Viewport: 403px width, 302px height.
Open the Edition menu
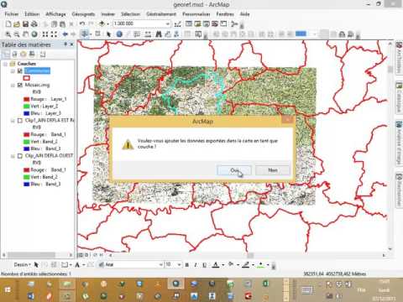tap(32, 14)
